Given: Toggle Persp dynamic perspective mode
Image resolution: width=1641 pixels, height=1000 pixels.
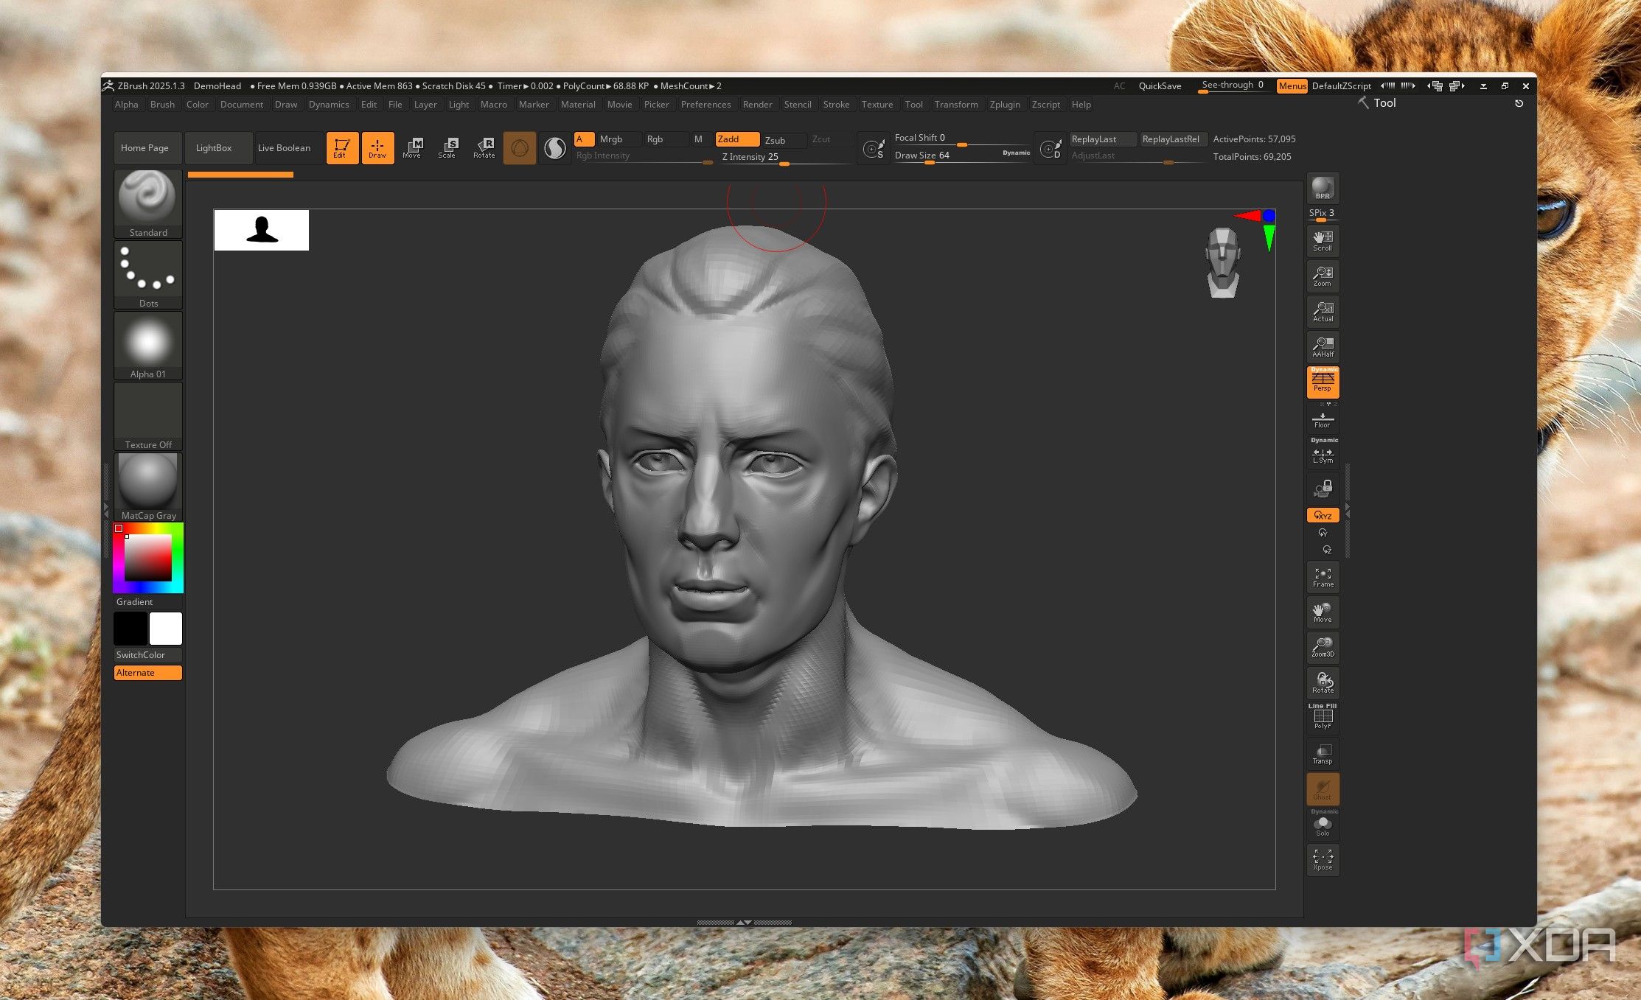Looking at the screenshot, I should (x=1322, y=382).
